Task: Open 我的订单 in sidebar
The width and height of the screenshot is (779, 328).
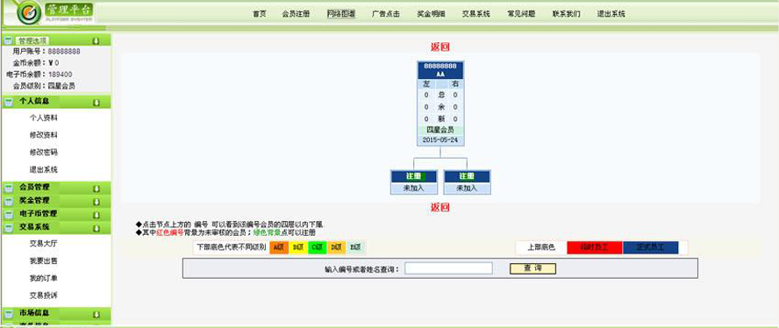Action: [x=44, y=278]
